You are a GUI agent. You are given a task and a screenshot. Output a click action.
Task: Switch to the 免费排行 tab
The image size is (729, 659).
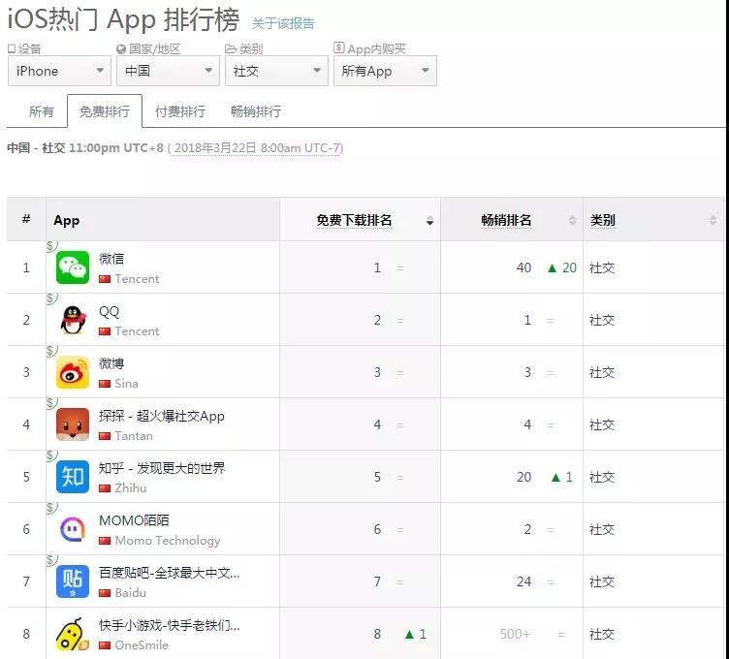(105, 111)
